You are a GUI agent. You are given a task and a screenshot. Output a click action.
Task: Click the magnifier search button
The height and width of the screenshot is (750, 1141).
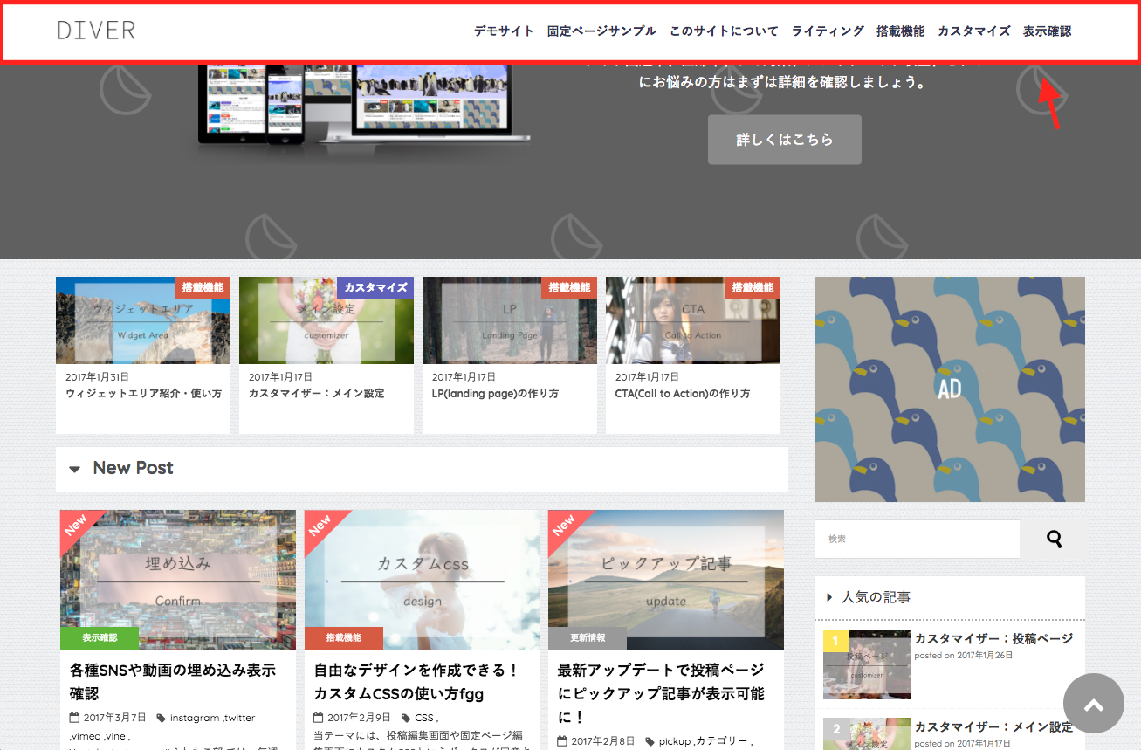(1054, 540)
